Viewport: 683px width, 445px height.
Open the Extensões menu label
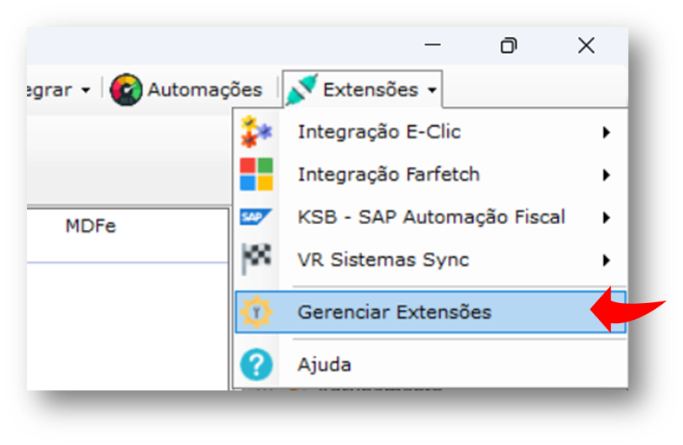pyautogui.click(x=370, y=90)
